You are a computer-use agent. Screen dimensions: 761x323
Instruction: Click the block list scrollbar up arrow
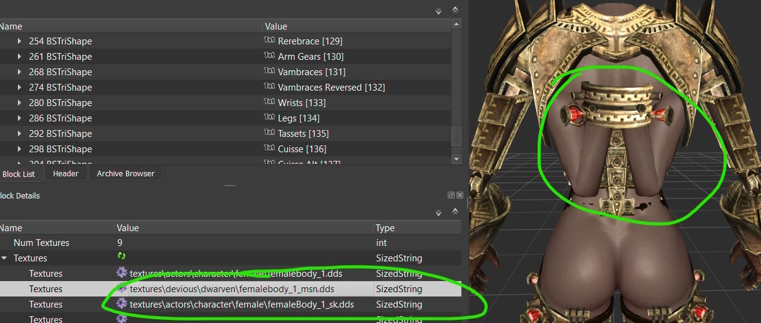pyautogui.click(x=456, y=25)
